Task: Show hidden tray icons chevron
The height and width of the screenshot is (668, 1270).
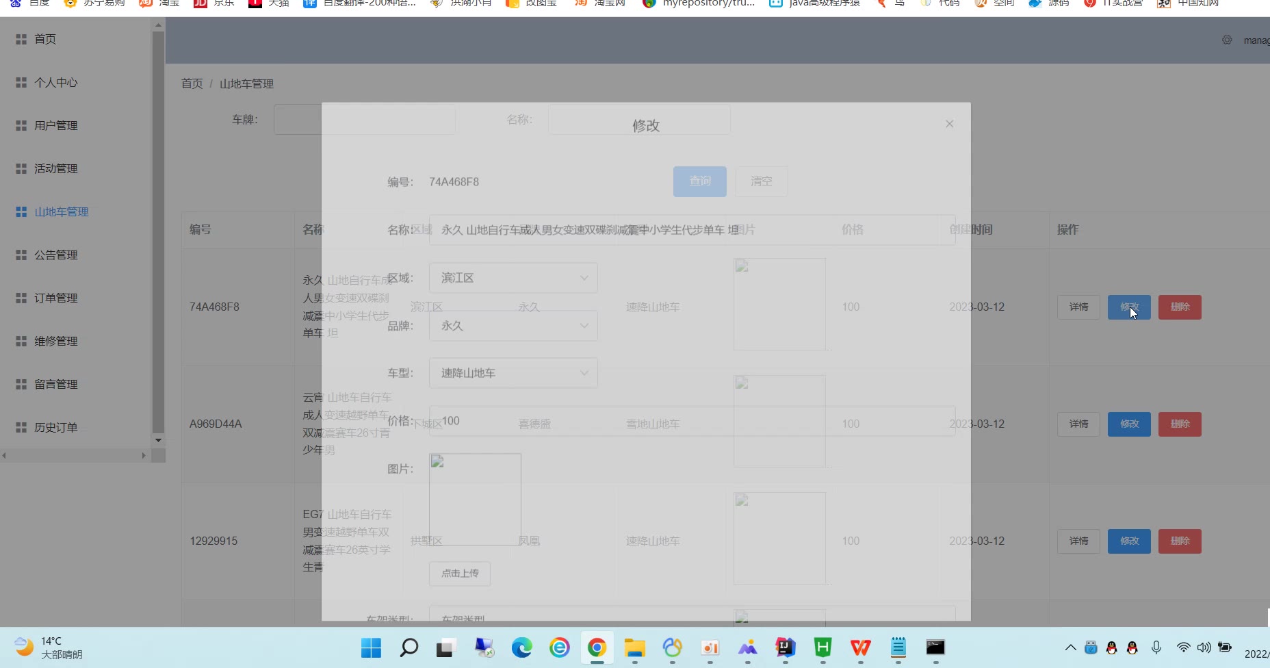Action: pos(1070,647)
